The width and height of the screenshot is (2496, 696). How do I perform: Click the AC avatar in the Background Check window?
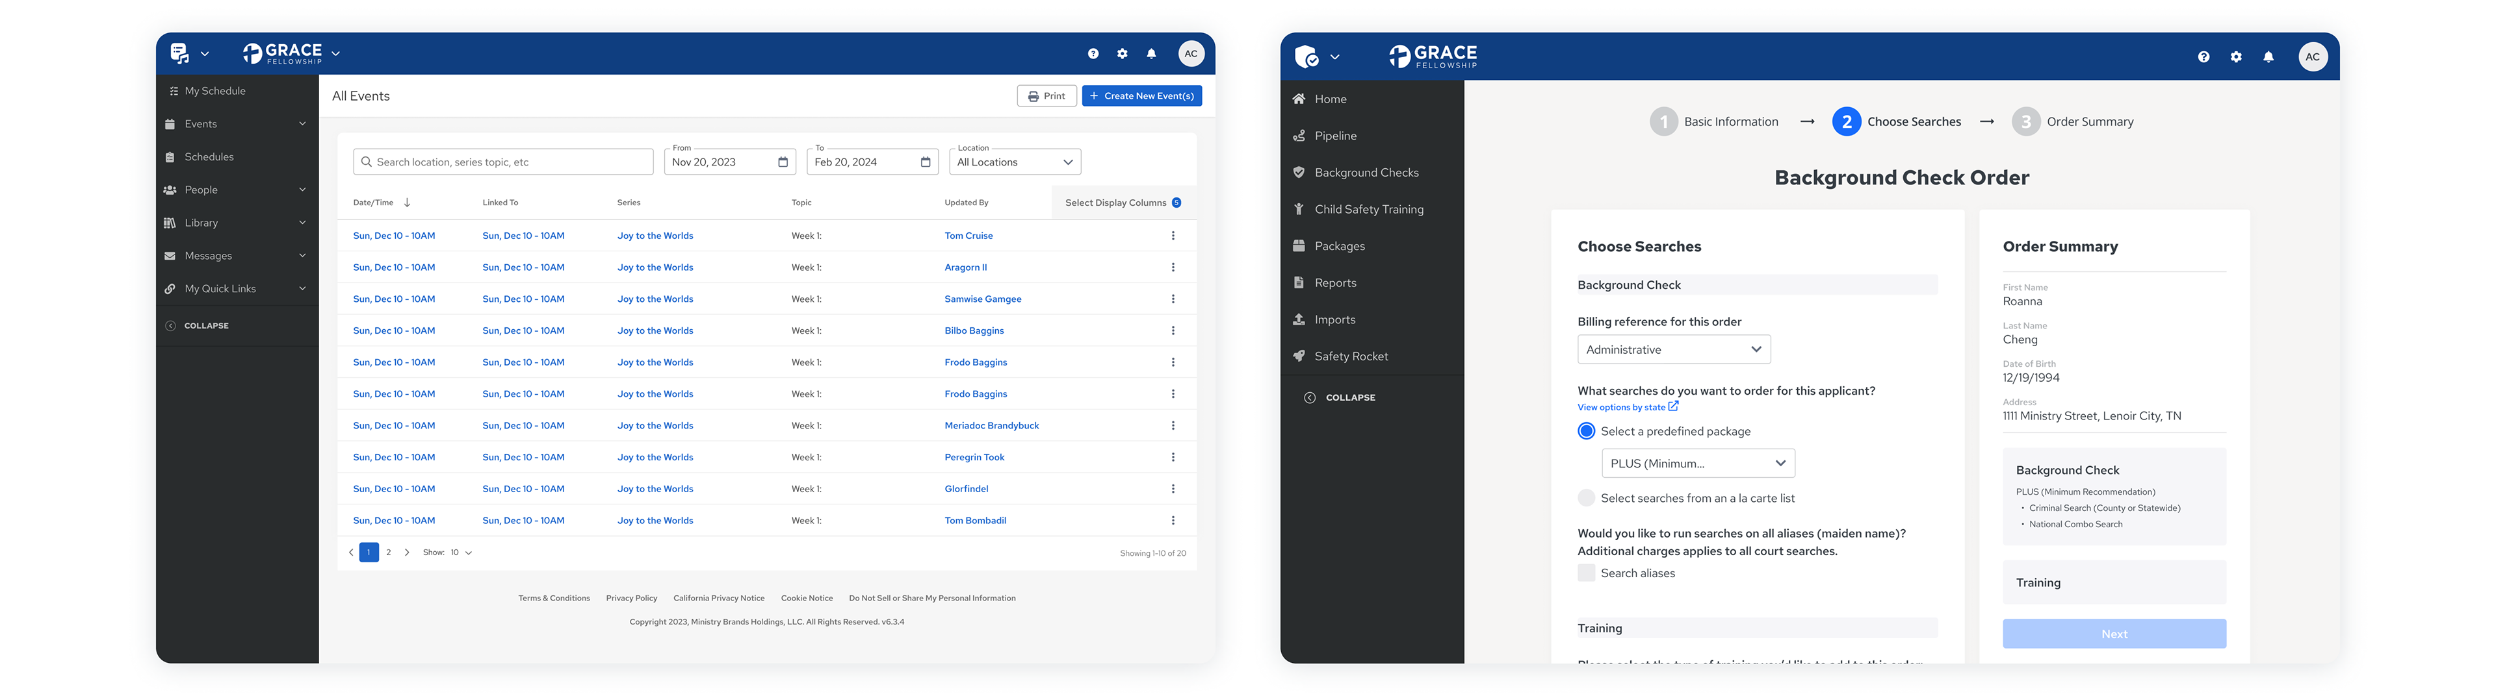pyautogui.click(x=2313, y=57)
